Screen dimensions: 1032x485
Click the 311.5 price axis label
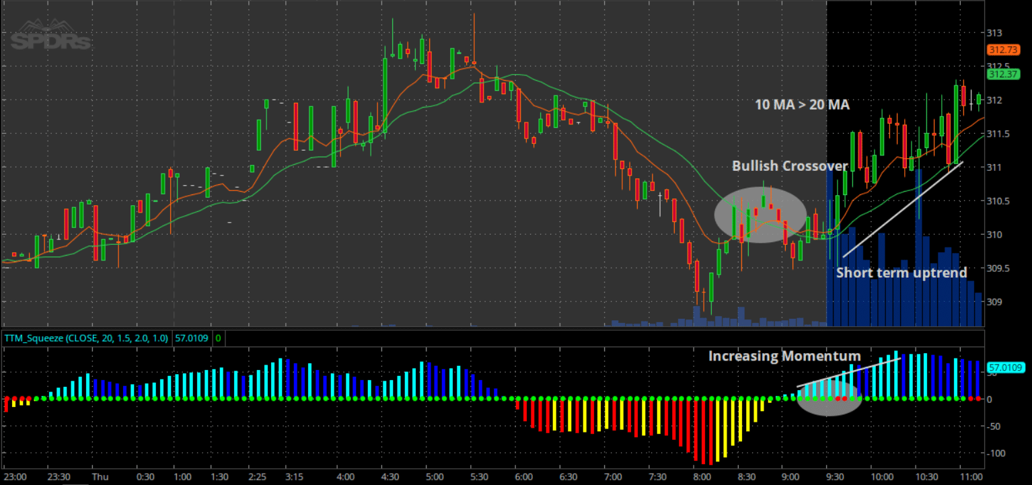pos(999,133)
